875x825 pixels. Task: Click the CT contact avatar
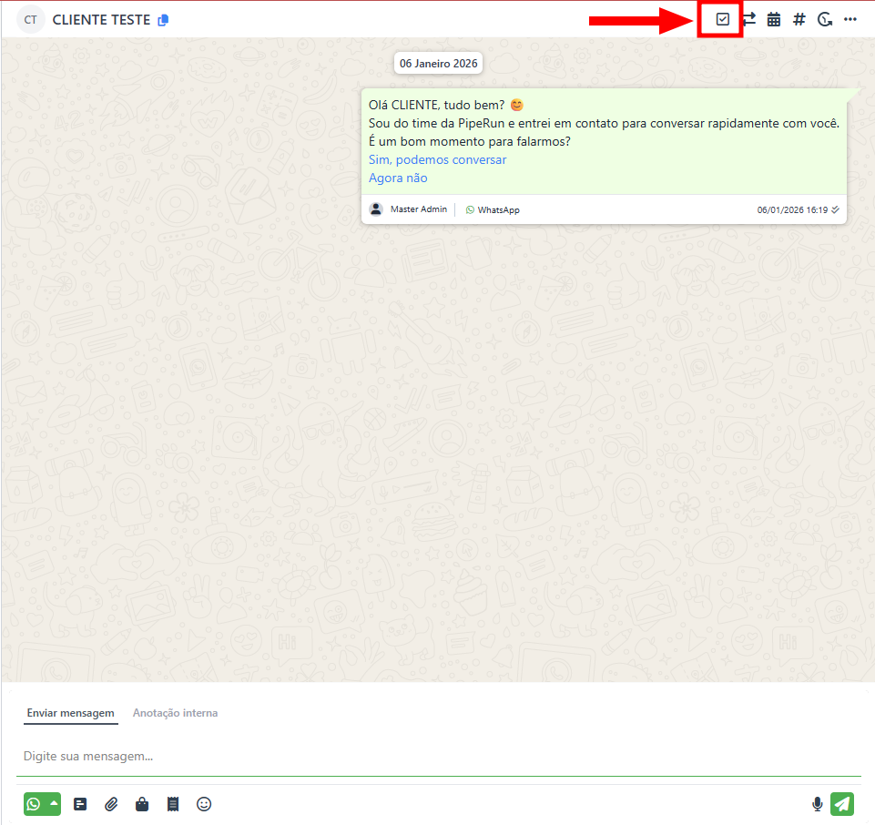31,20
